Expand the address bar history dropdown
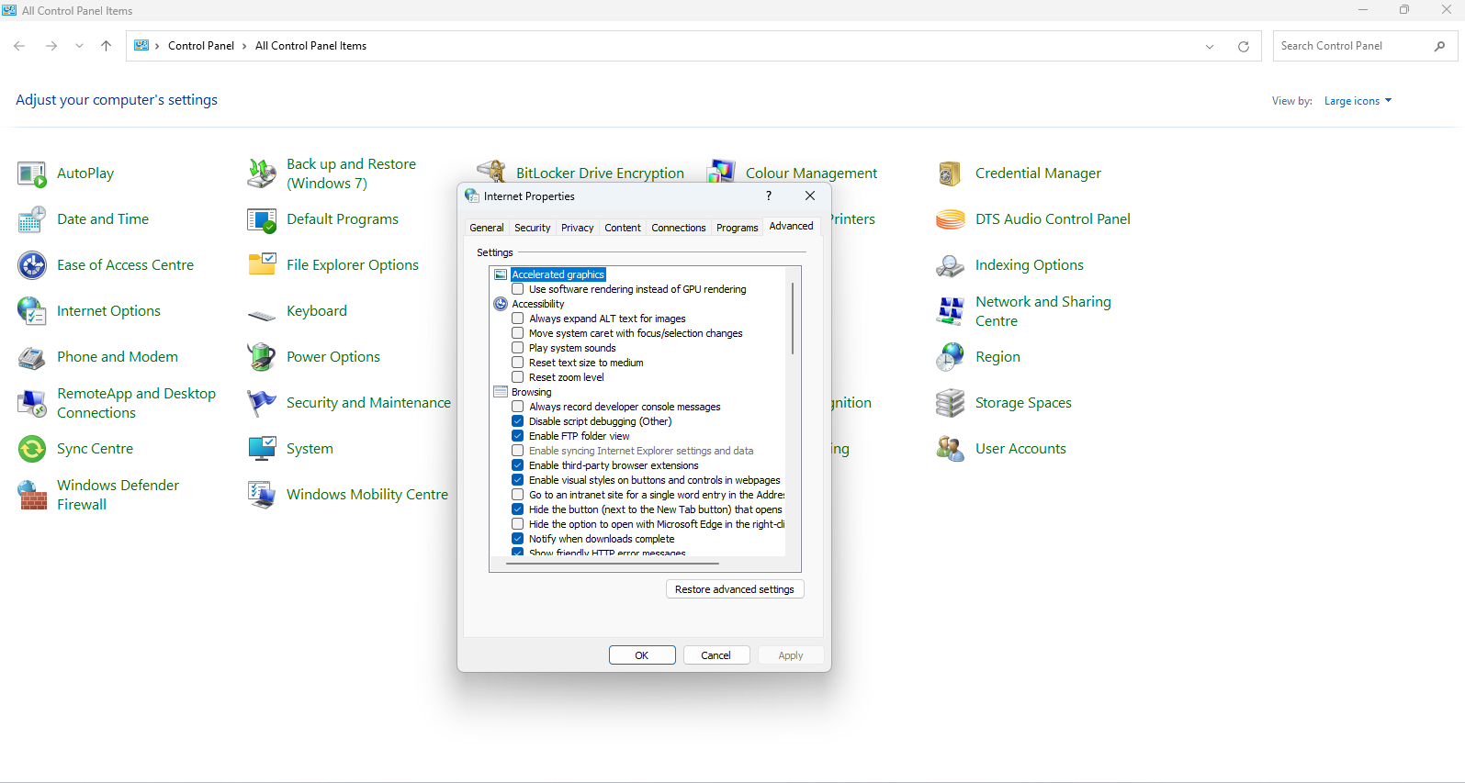This screenshot has width=1465, height=783. 1210,47
